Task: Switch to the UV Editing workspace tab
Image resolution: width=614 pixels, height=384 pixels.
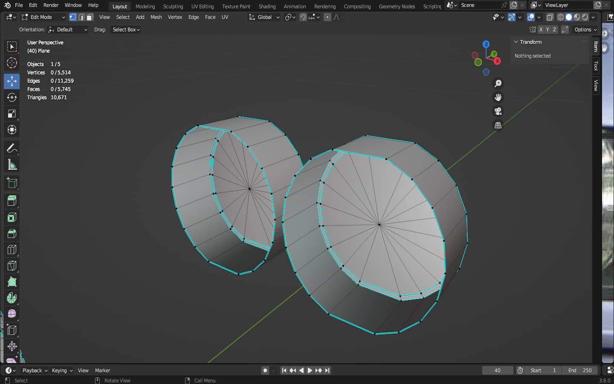Action: coord(203,6)
